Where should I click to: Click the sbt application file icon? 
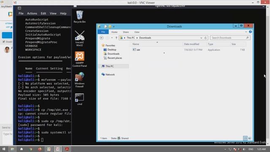click(134, 50)
